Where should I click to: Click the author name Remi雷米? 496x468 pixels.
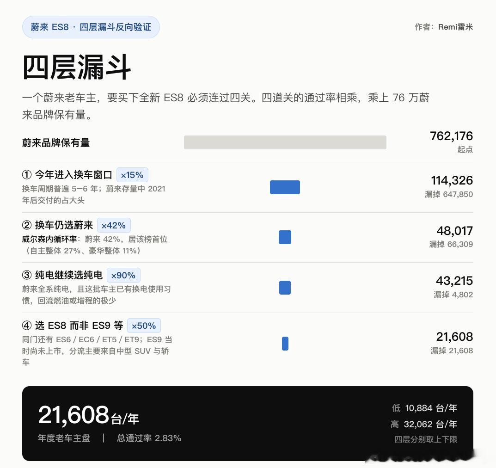pos(455,27)
